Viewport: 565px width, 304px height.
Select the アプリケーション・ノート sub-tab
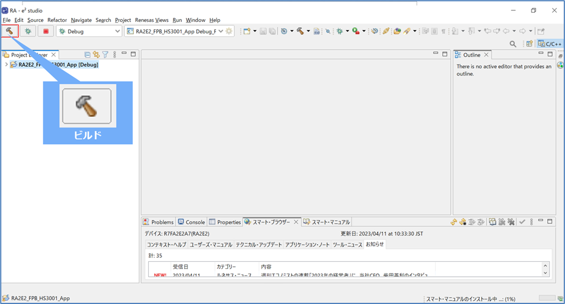click(x=308, y=245)
